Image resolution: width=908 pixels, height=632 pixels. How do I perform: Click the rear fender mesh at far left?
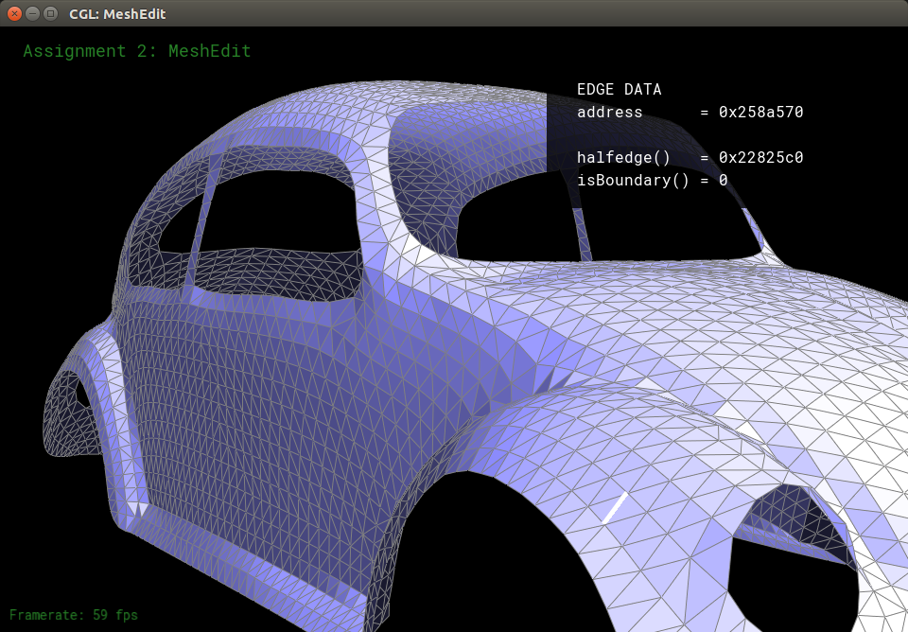click(66, 416)
